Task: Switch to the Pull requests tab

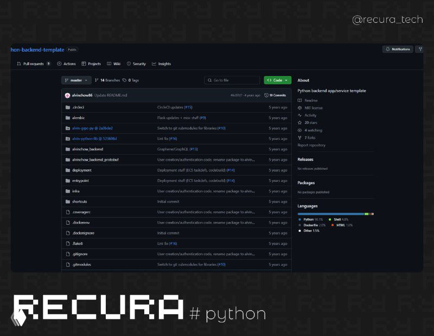Action: [x=34, y=64]
